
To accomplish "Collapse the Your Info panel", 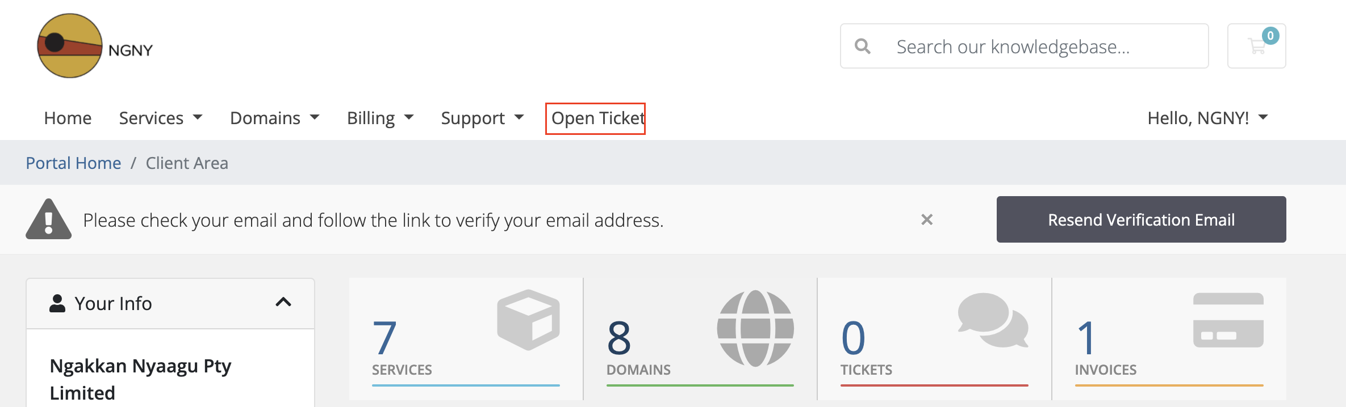I will coord(283,303).
